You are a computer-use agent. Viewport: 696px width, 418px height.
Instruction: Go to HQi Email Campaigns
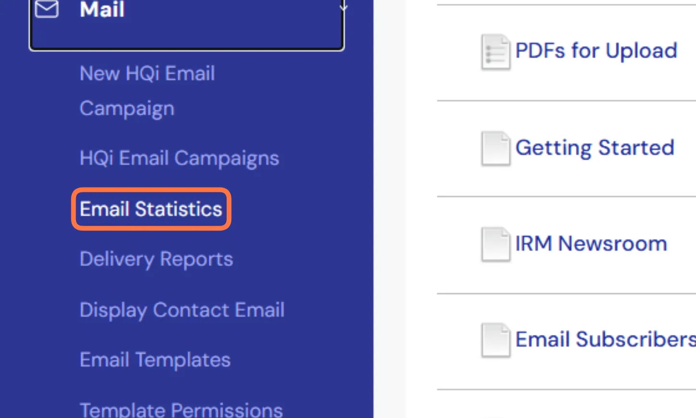click(179, 158)
